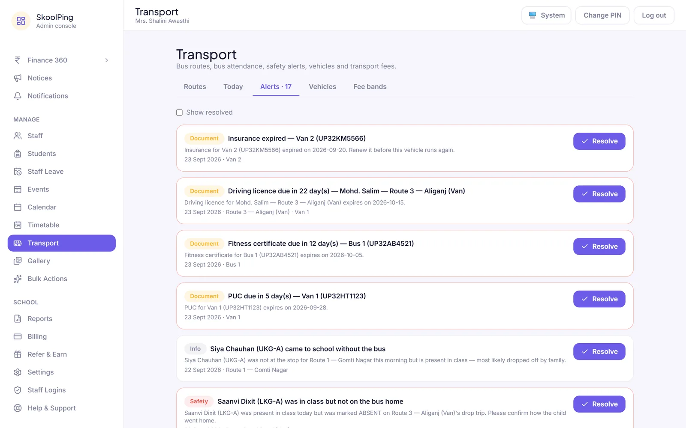This screenshot has width=686, height=428.
Task: Click the Insurance expired alert title
Action: pyautogui.click(x=297, y=139)
